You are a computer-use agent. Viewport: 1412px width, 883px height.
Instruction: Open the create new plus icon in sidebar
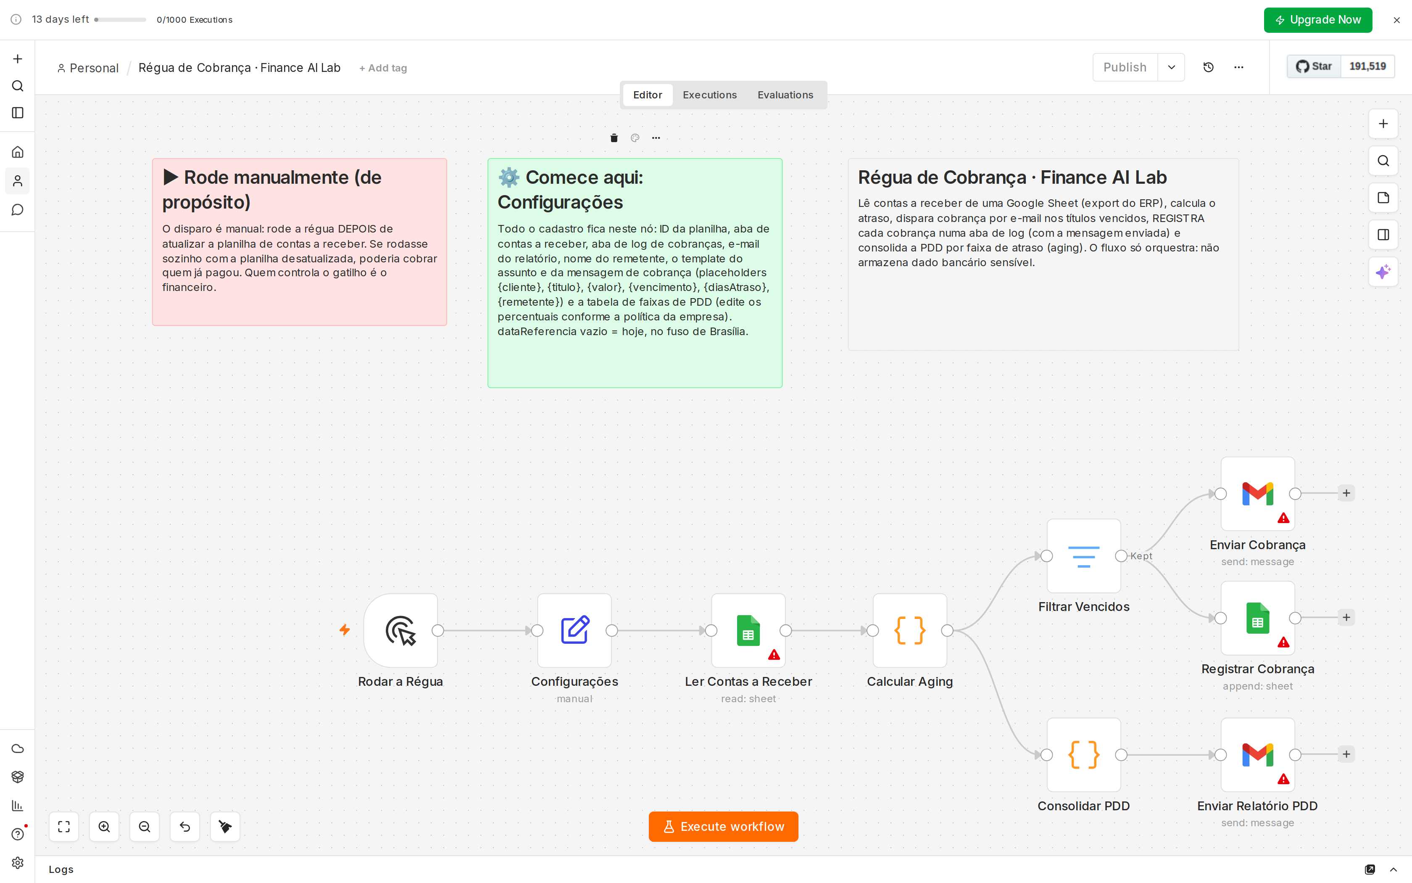(18, 59)
